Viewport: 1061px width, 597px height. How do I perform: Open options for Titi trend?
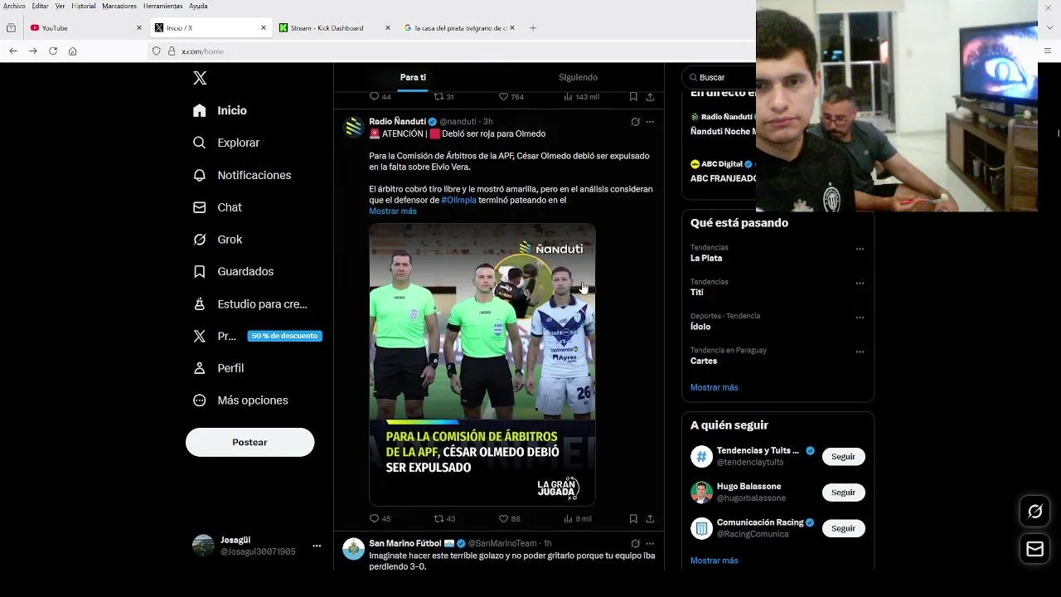pyautogui.click(x=860, y=284)
